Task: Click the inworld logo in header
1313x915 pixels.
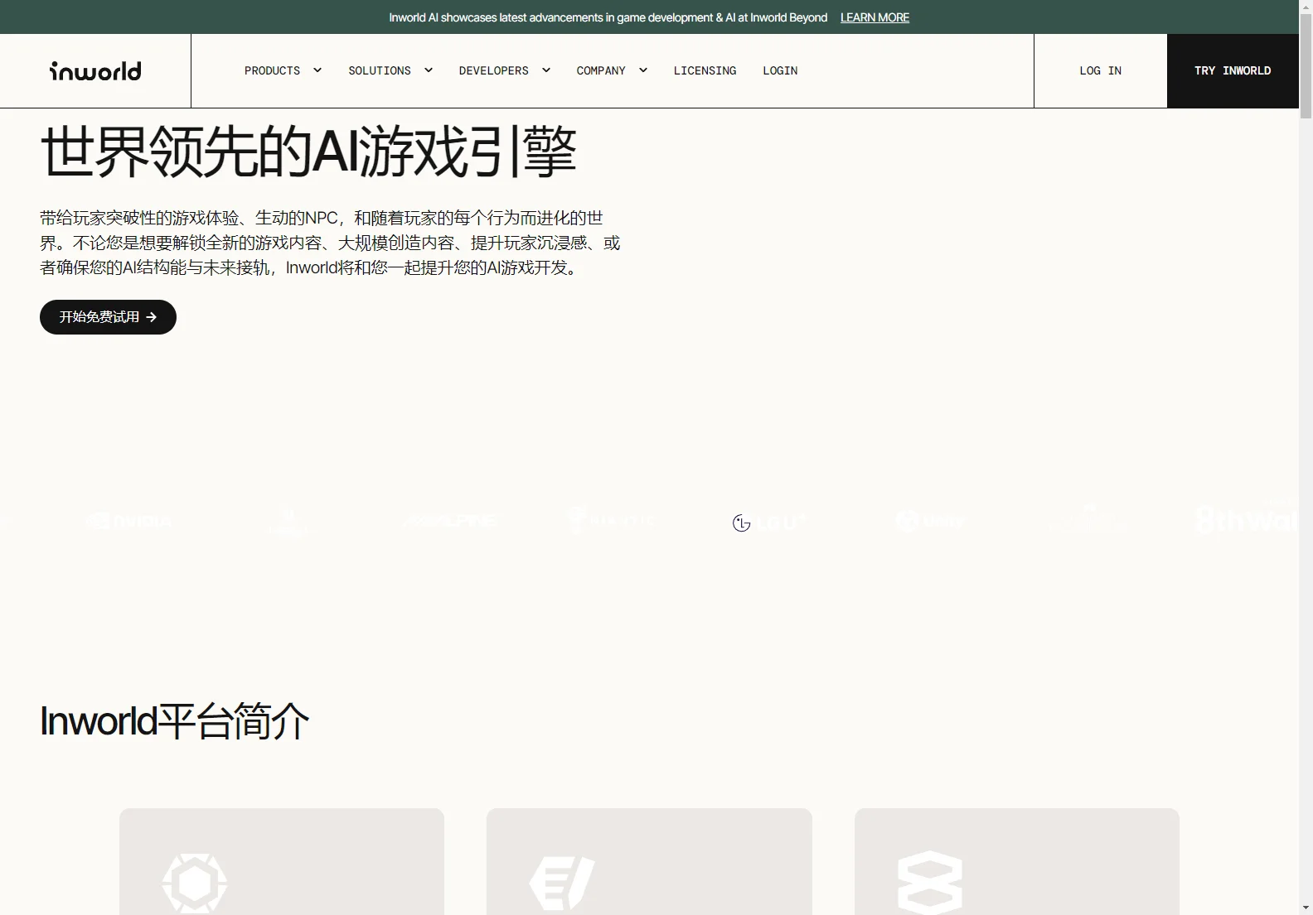Action: tap(95, 71)
